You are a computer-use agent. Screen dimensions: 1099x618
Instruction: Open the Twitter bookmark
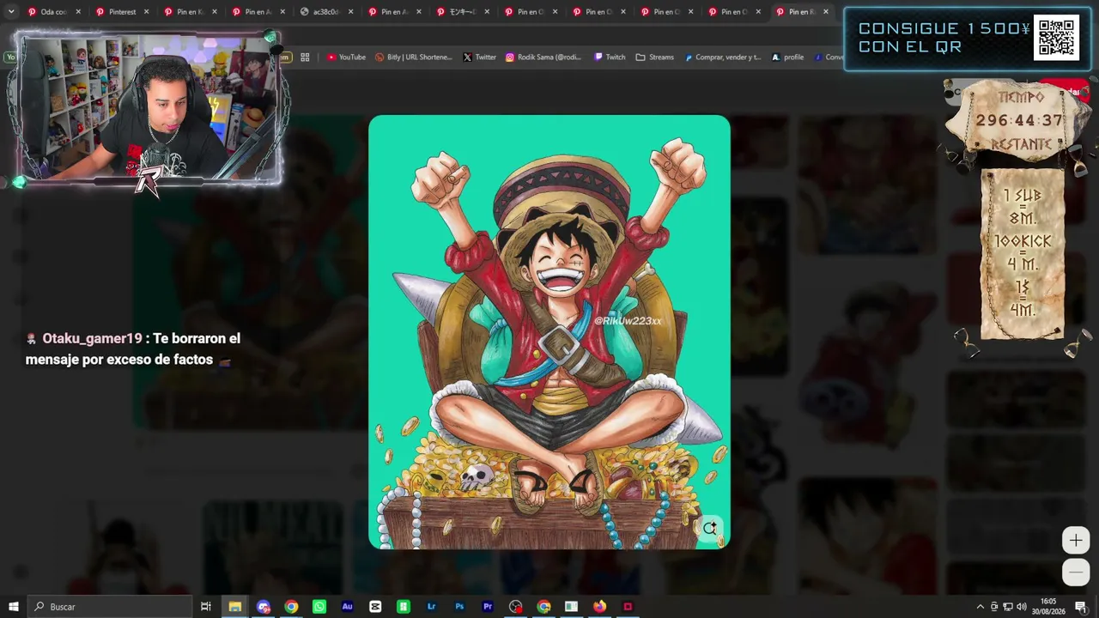click(479, 58)
